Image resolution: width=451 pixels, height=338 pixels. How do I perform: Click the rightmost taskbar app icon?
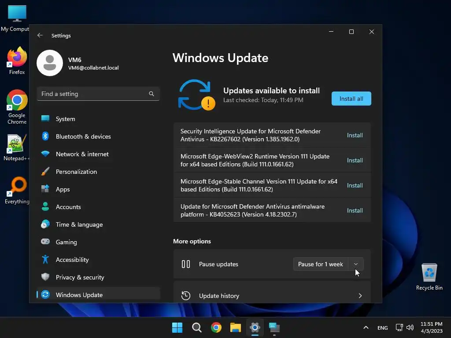point(274,327)
